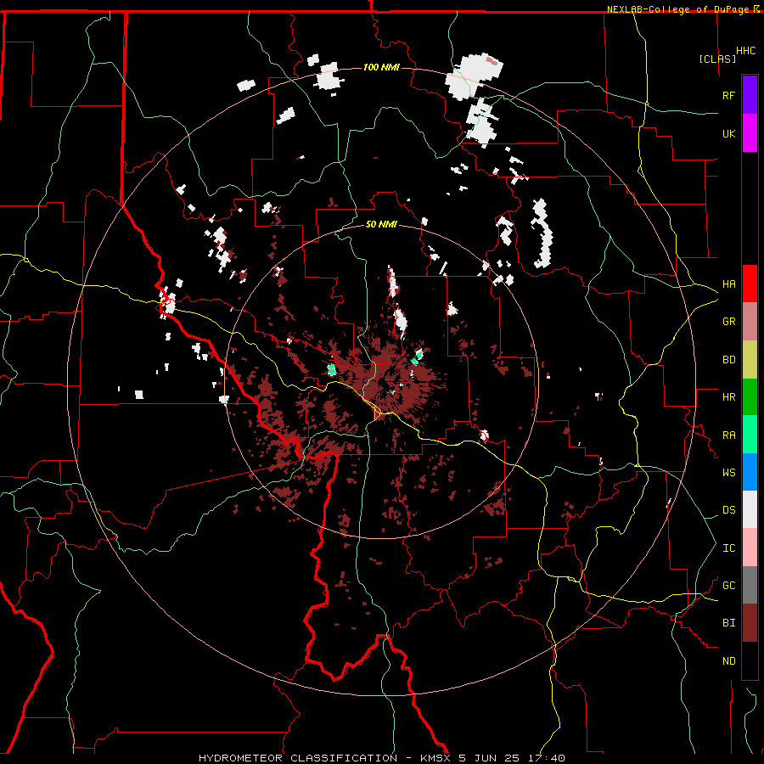This screenshot has width=764, height=764.
Task: Click the 'RF' legend label
Action: click(x=728, y=95)
